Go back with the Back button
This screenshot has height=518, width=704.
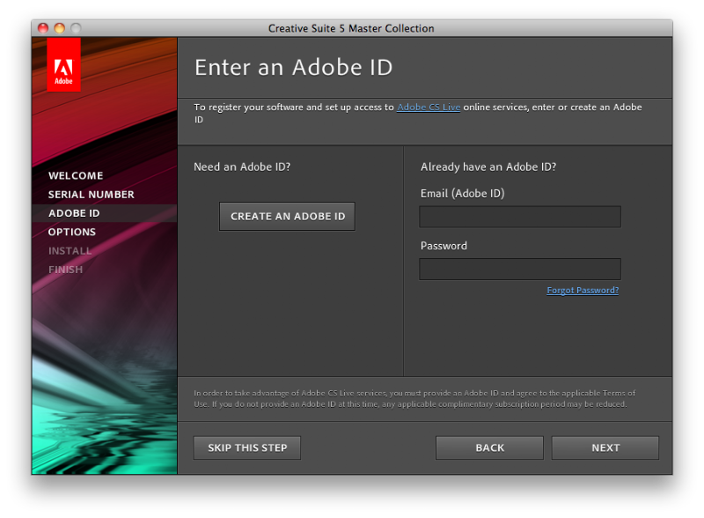[x=489, y=448]
